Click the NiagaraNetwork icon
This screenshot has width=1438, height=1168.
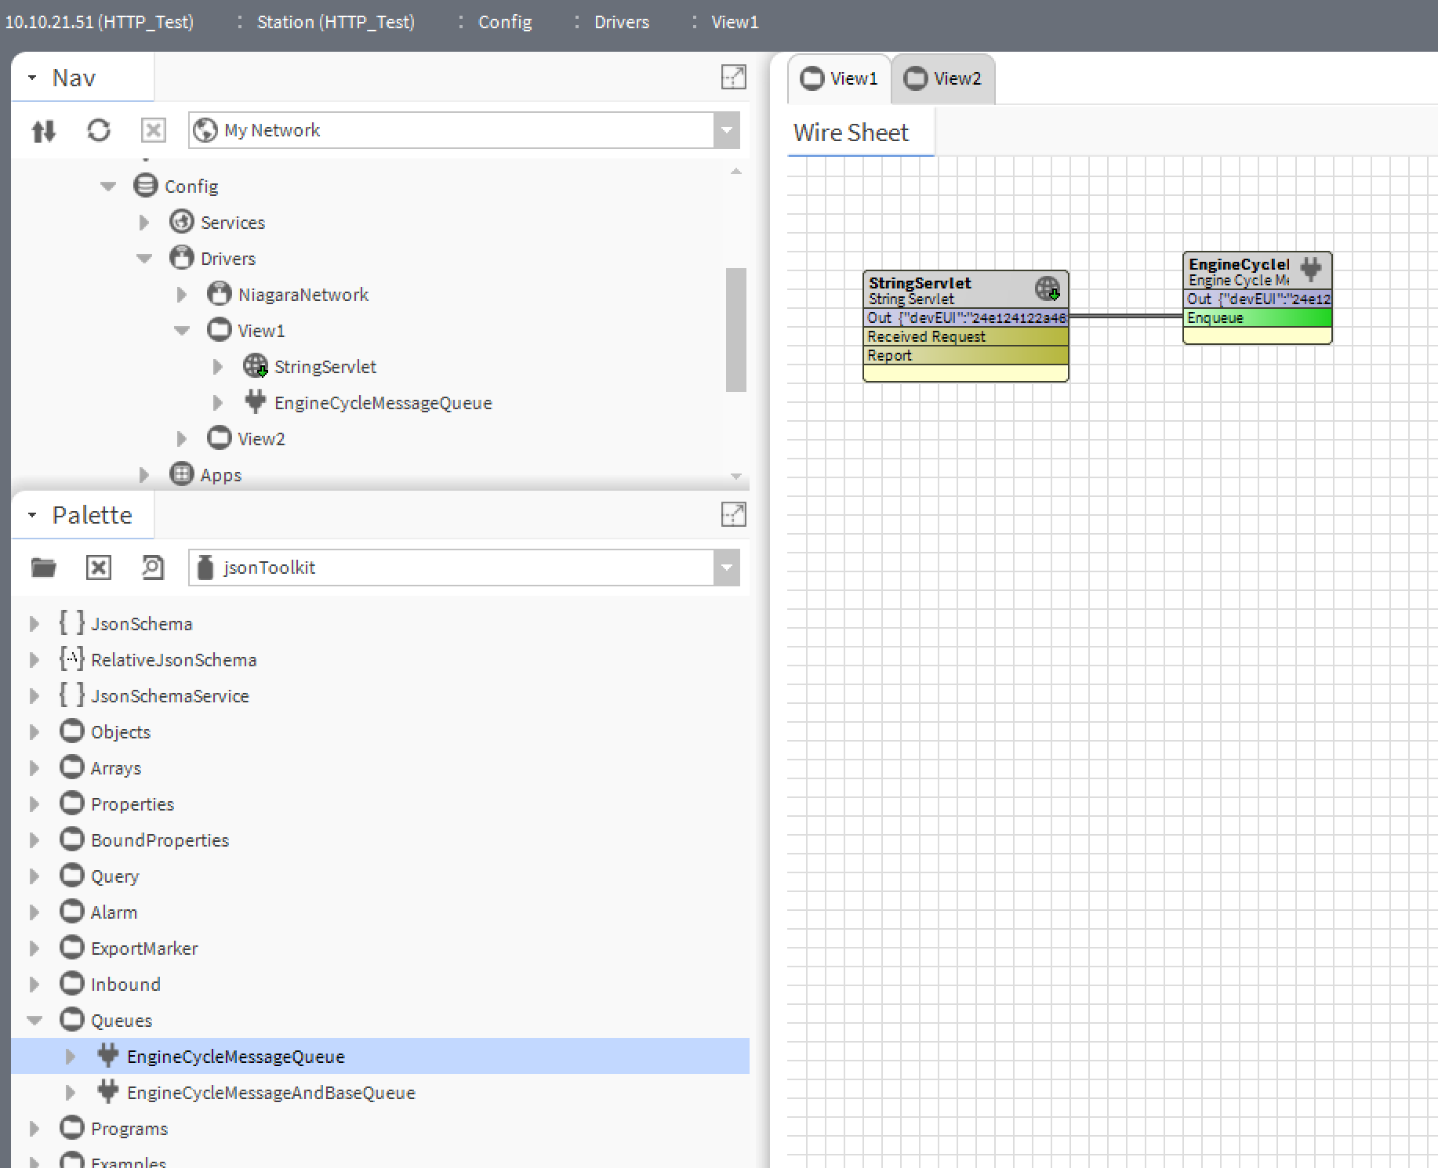(x=220, y=294)
